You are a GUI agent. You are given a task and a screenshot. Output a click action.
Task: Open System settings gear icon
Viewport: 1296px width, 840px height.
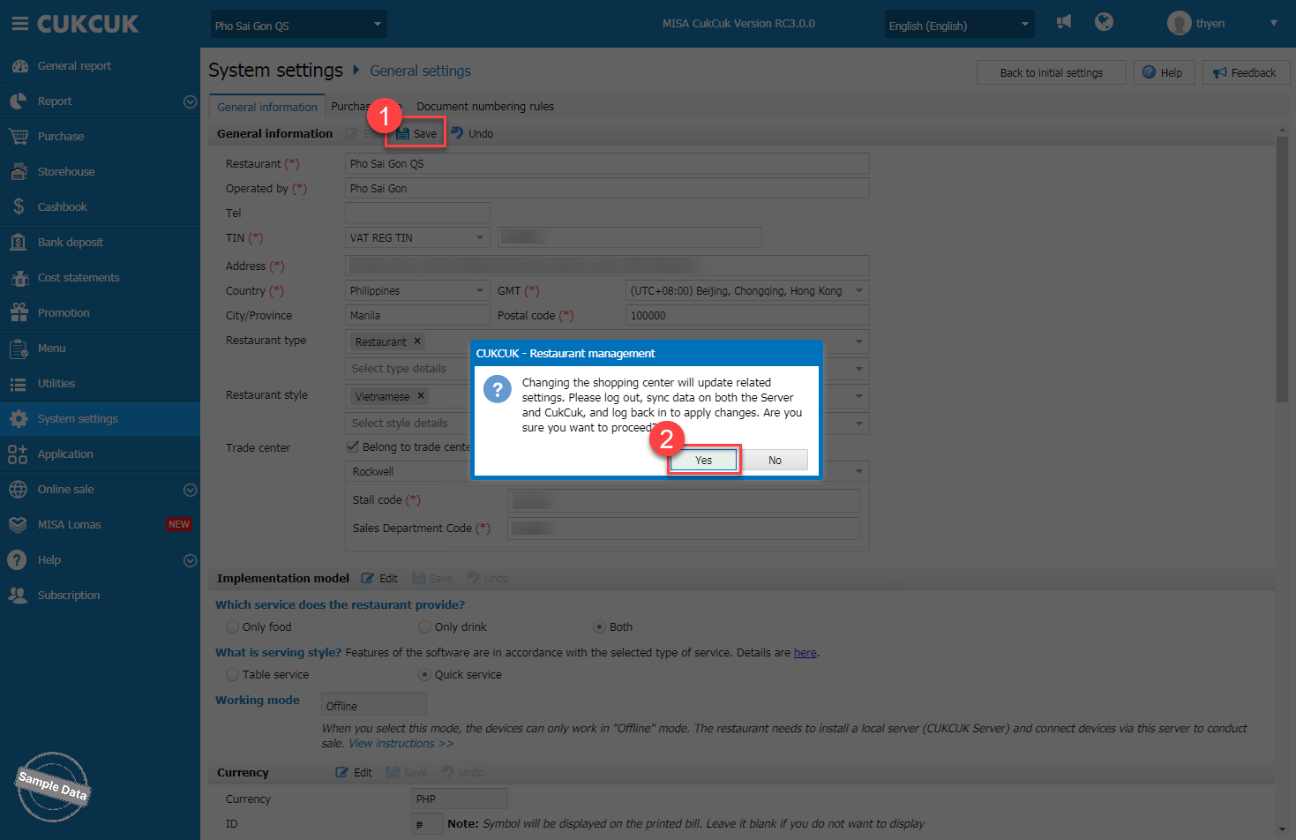click(19, 419)
